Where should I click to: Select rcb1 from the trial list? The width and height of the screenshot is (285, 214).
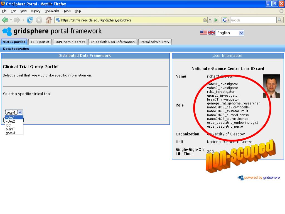pyautogui.click(x=14, y=125)
